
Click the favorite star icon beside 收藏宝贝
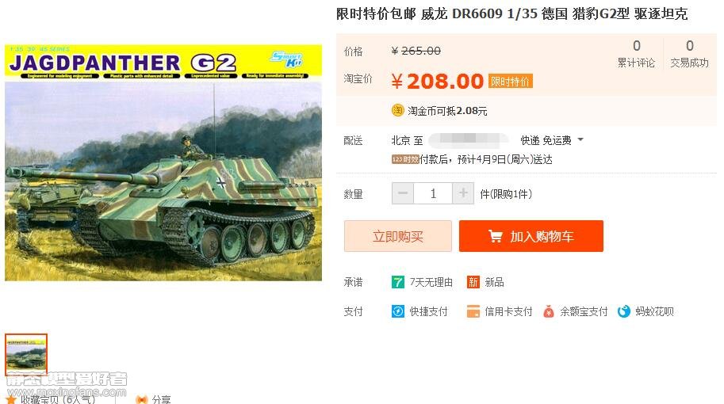pyautogui.click(x=10, y=399)
